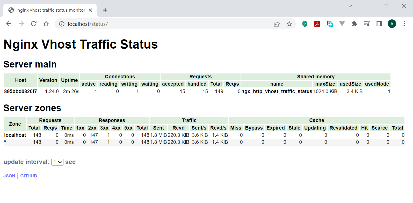
Task: Open the profile avatar A
Action: pyautogui.click(x=392, y=24)
